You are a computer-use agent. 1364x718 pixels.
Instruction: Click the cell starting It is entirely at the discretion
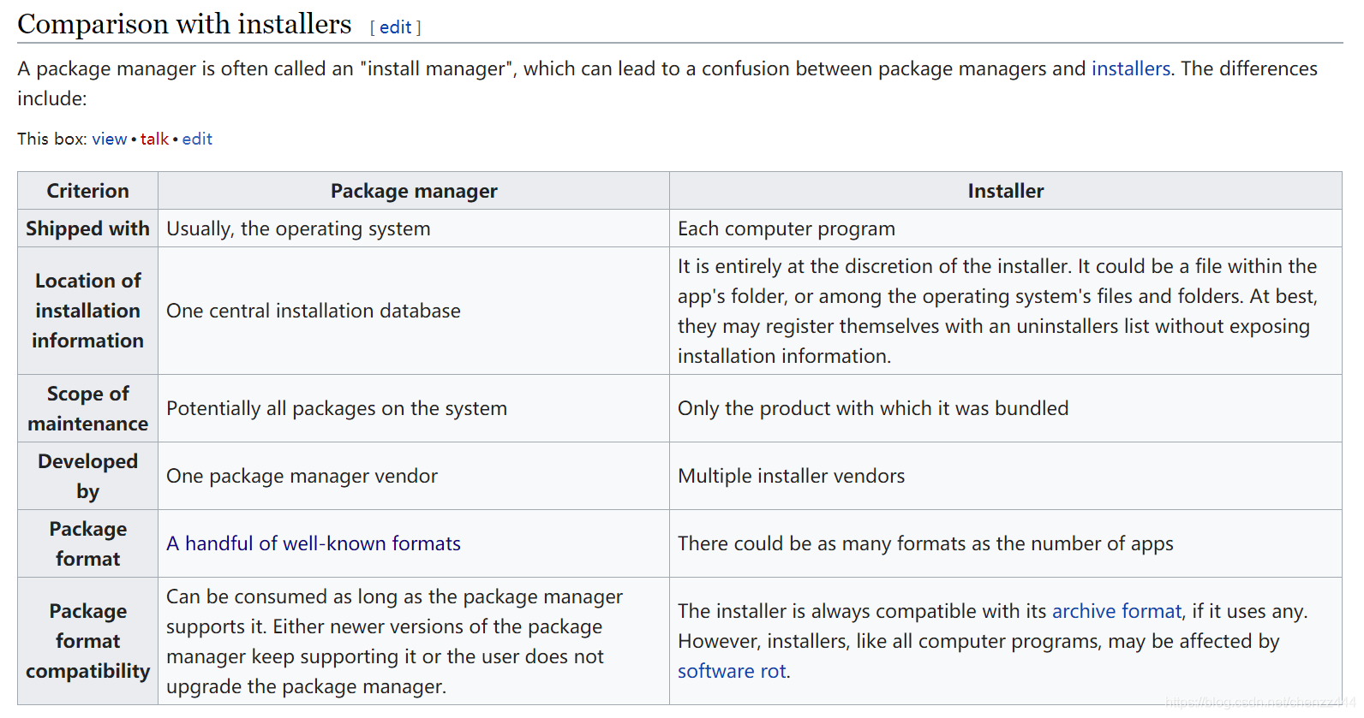pos(1006,311)
